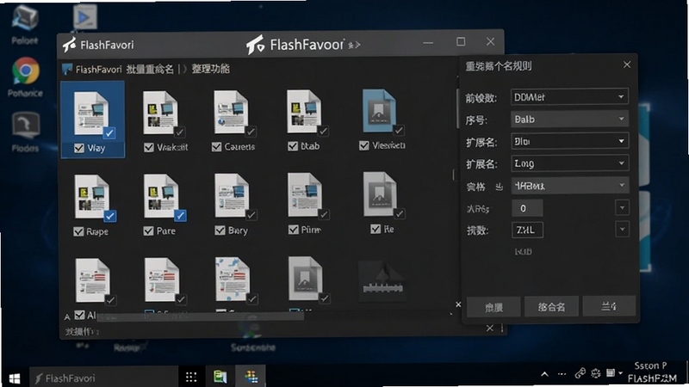Click the field showing ZXL
689x387 pixels.
click(x=527, y=230)
